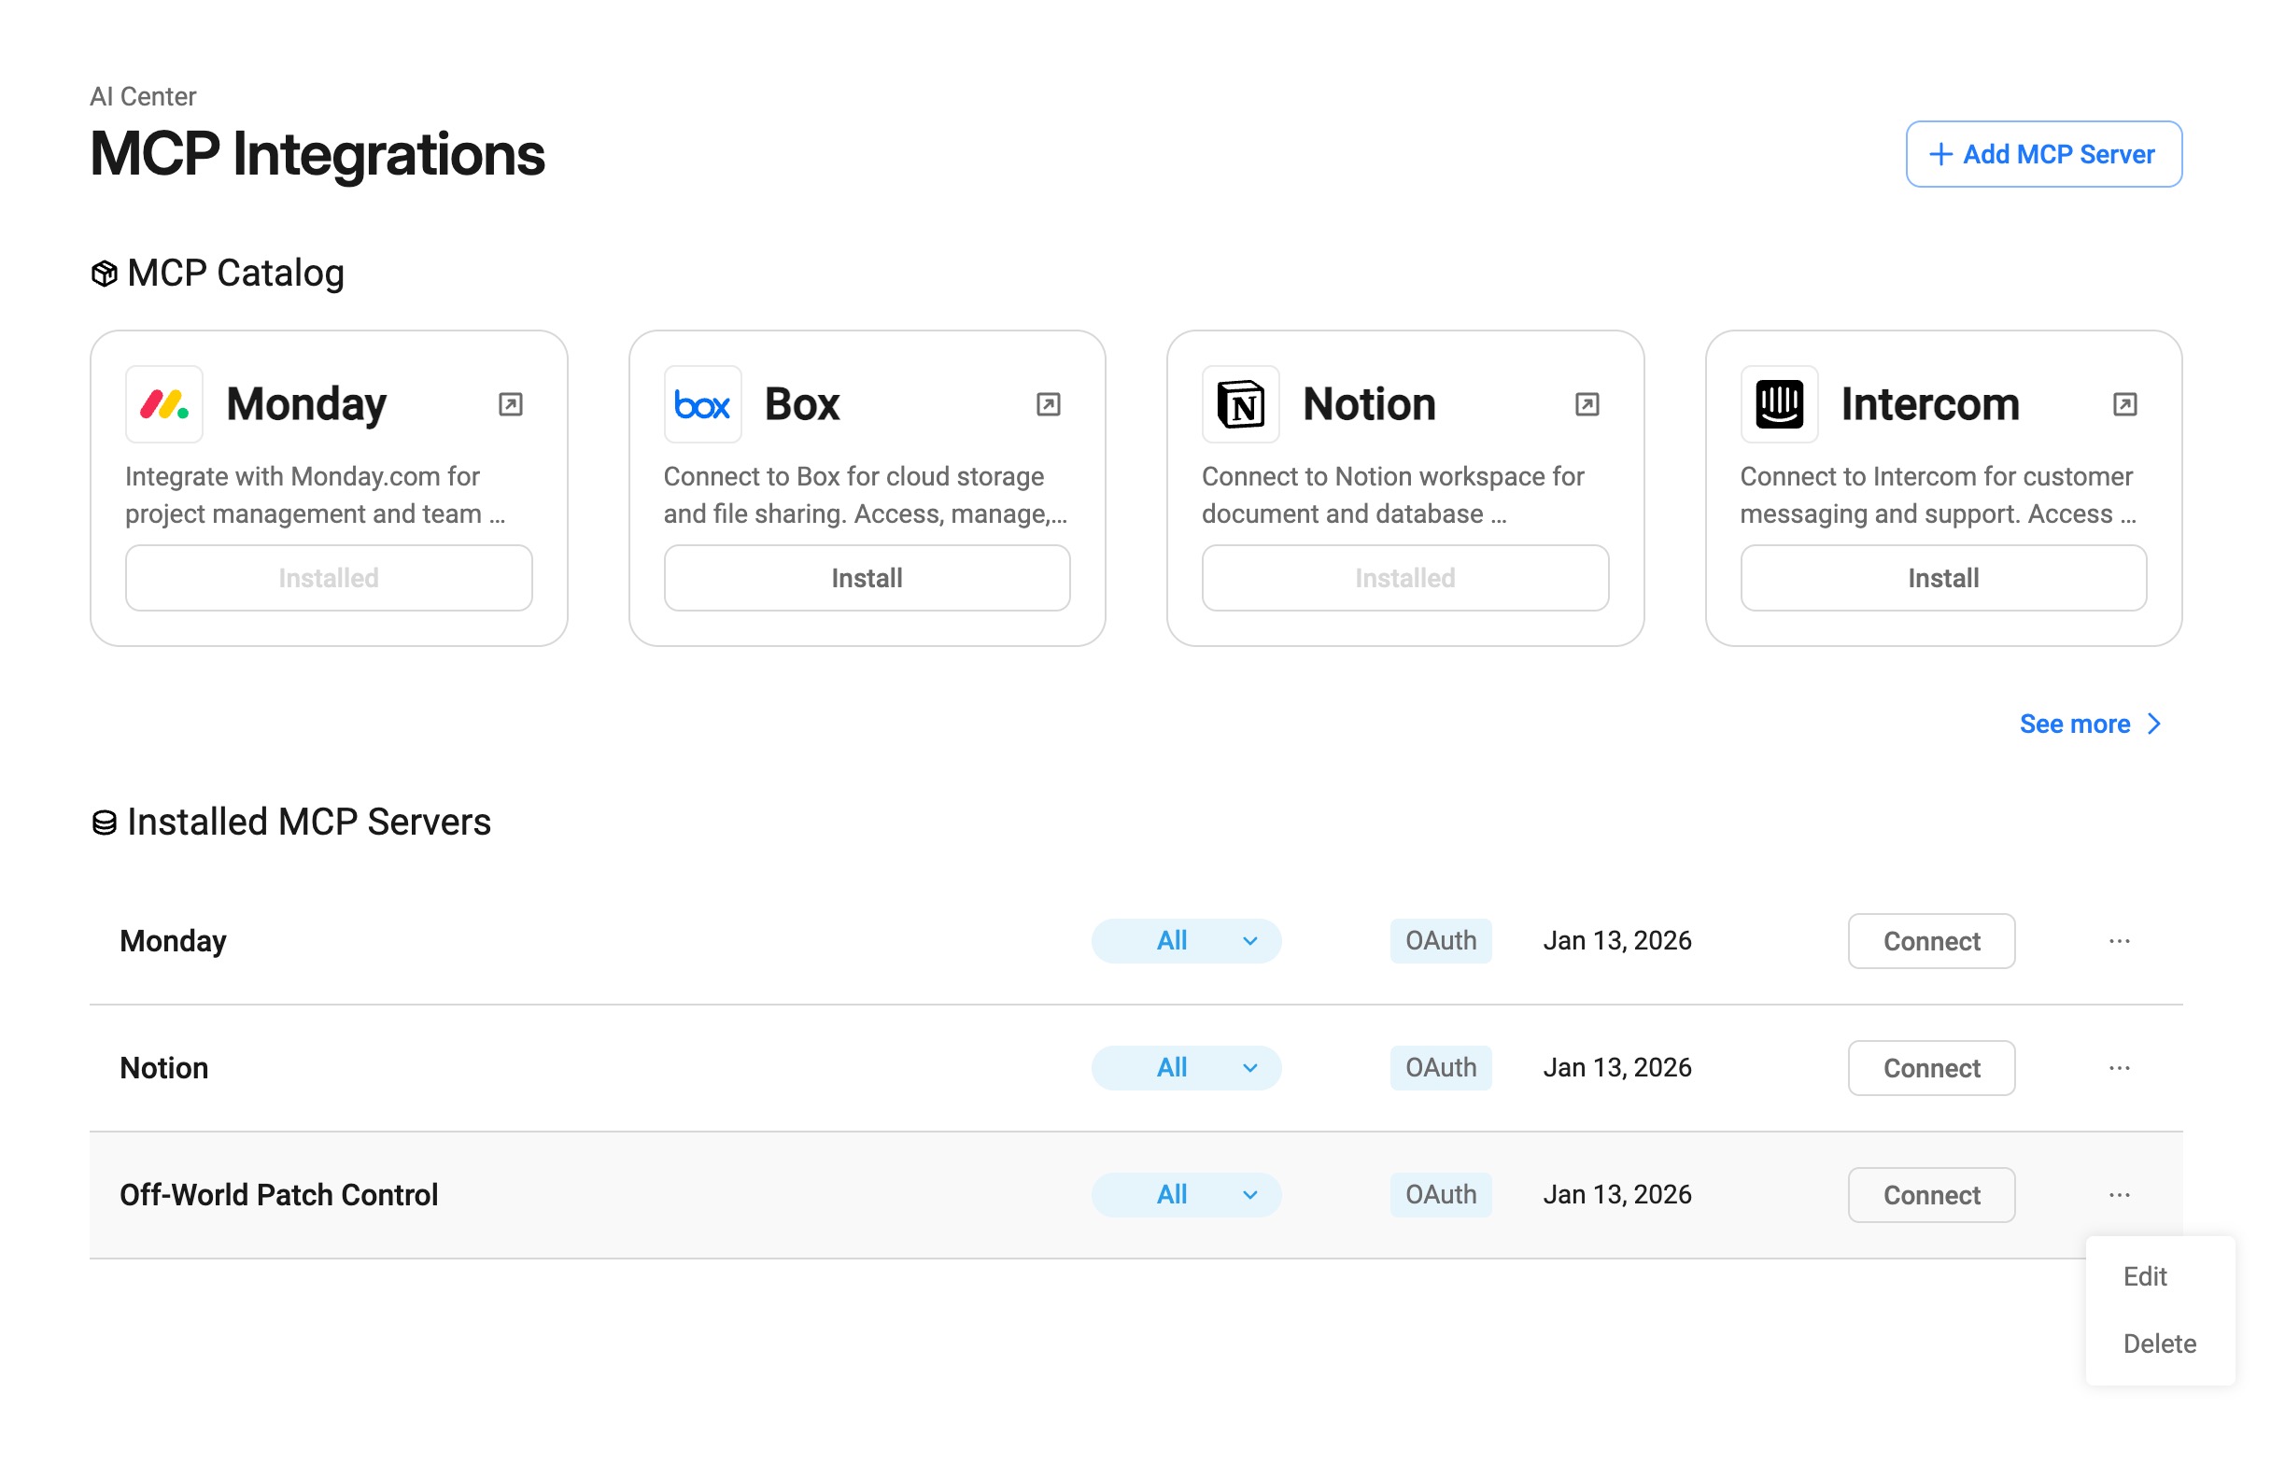
Task: Connect the Monday server
Action: (x=1931, y=941)
